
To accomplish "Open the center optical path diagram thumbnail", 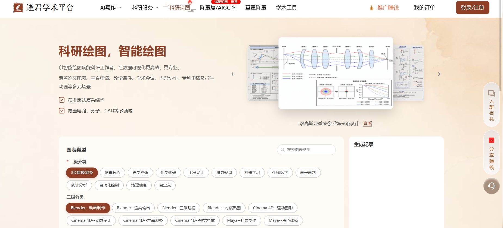I will coord(336,73).
